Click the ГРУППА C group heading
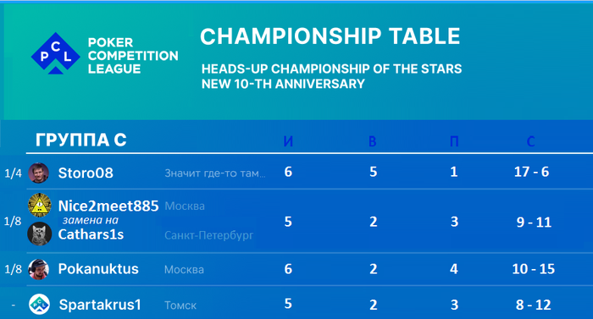Viewport: 593px width, 319px height. pyautogui.click(x=81, y=140)
